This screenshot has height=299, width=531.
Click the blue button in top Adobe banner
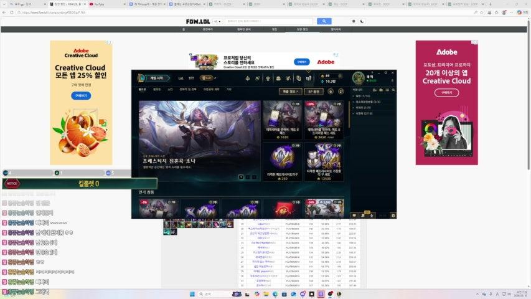(x=301, y=62)
